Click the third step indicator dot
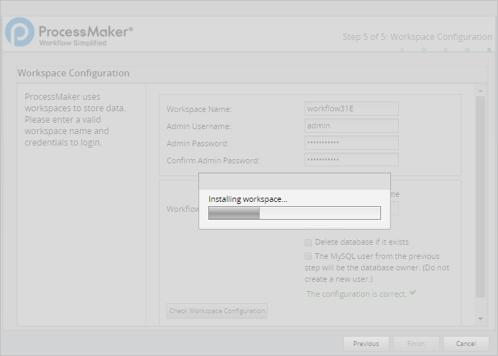 click(446, 50)
